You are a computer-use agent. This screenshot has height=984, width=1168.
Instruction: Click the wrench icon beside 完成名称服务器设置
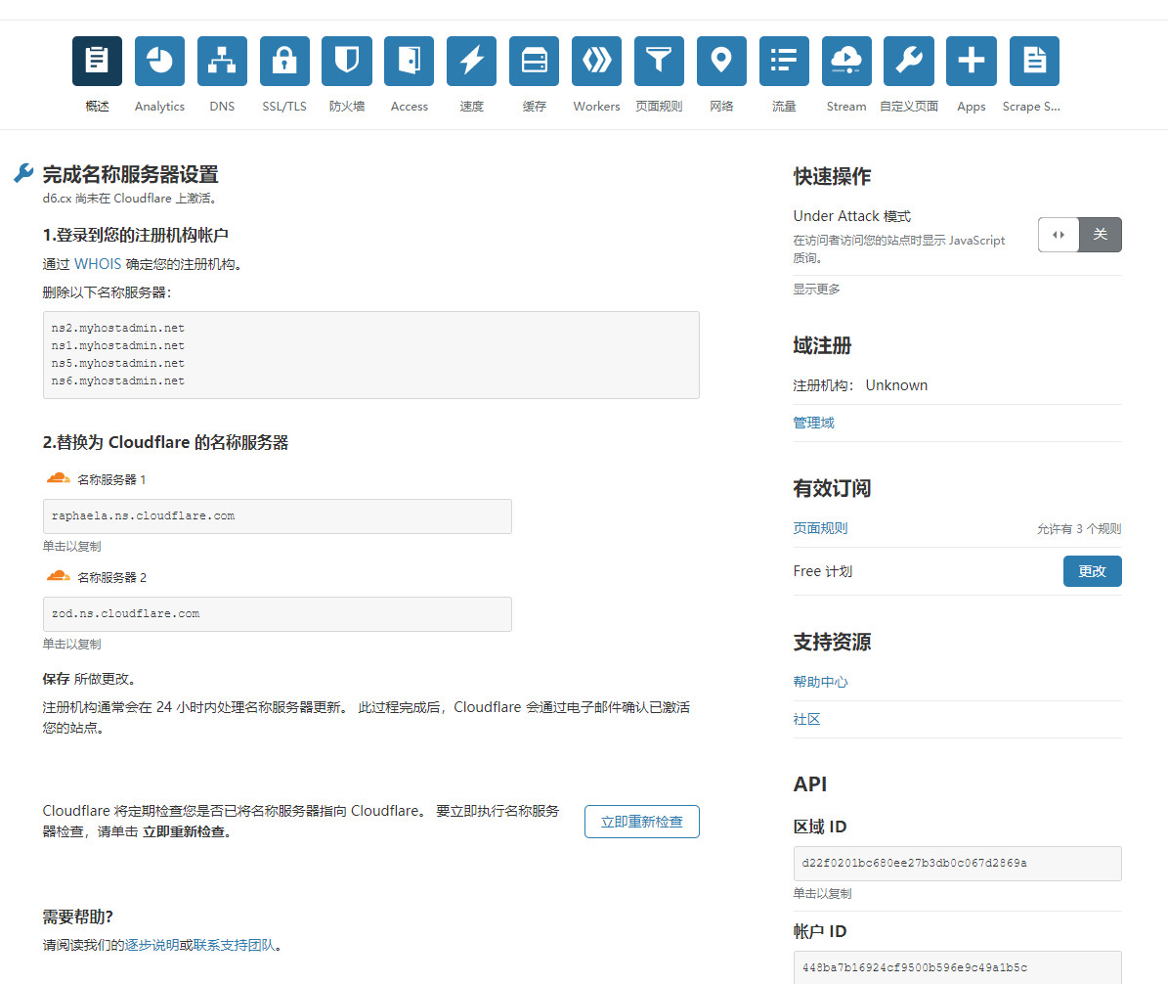pos(23,173)
